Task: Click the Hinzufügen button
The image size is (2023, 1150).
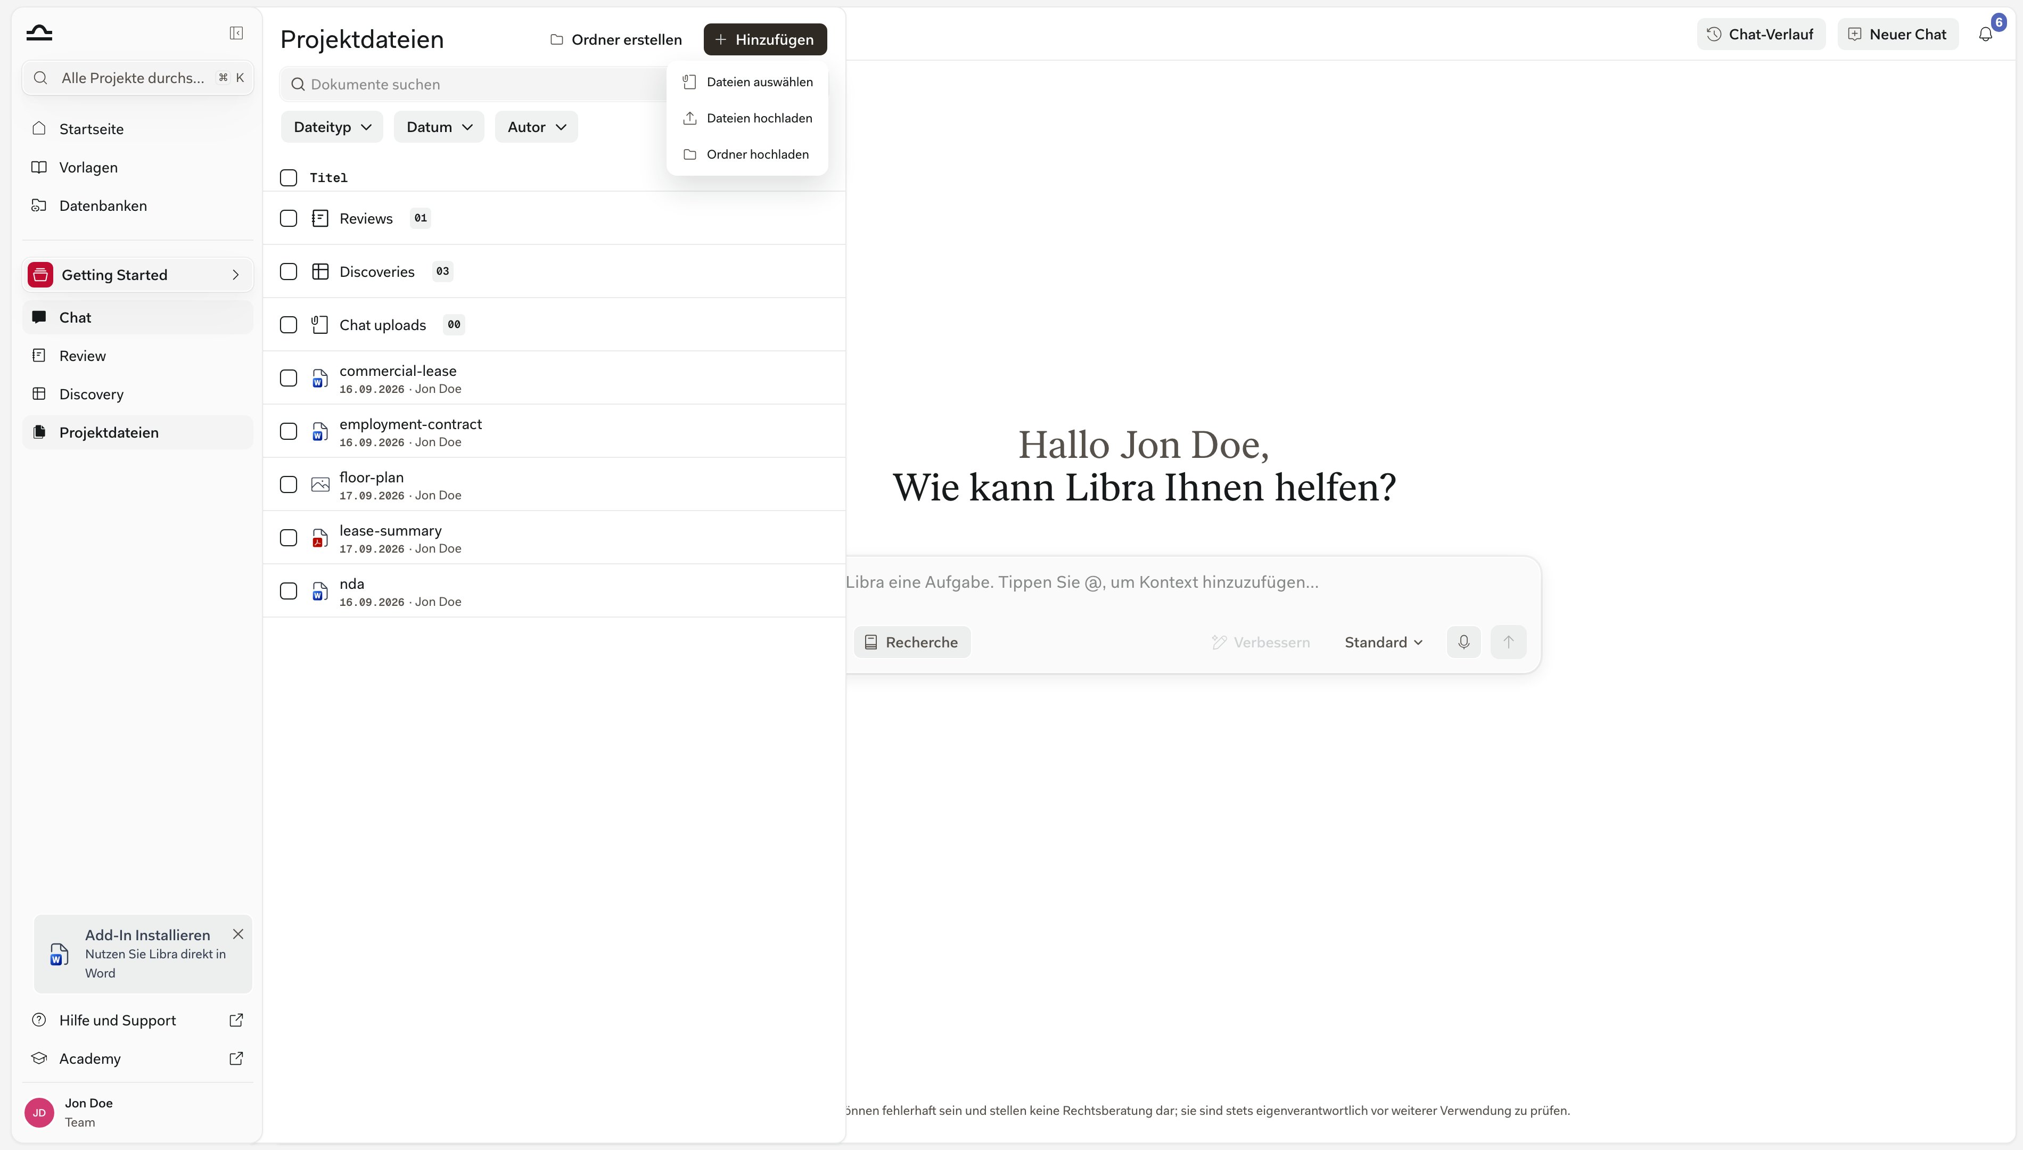Action: pyautogui.click(x=765, y=39)
